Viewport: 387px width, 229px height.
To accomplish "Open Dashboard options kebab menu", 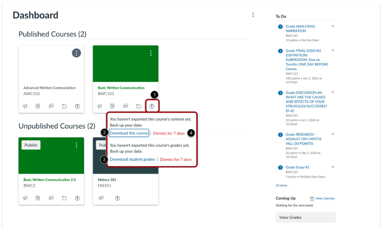I will 253,15.
